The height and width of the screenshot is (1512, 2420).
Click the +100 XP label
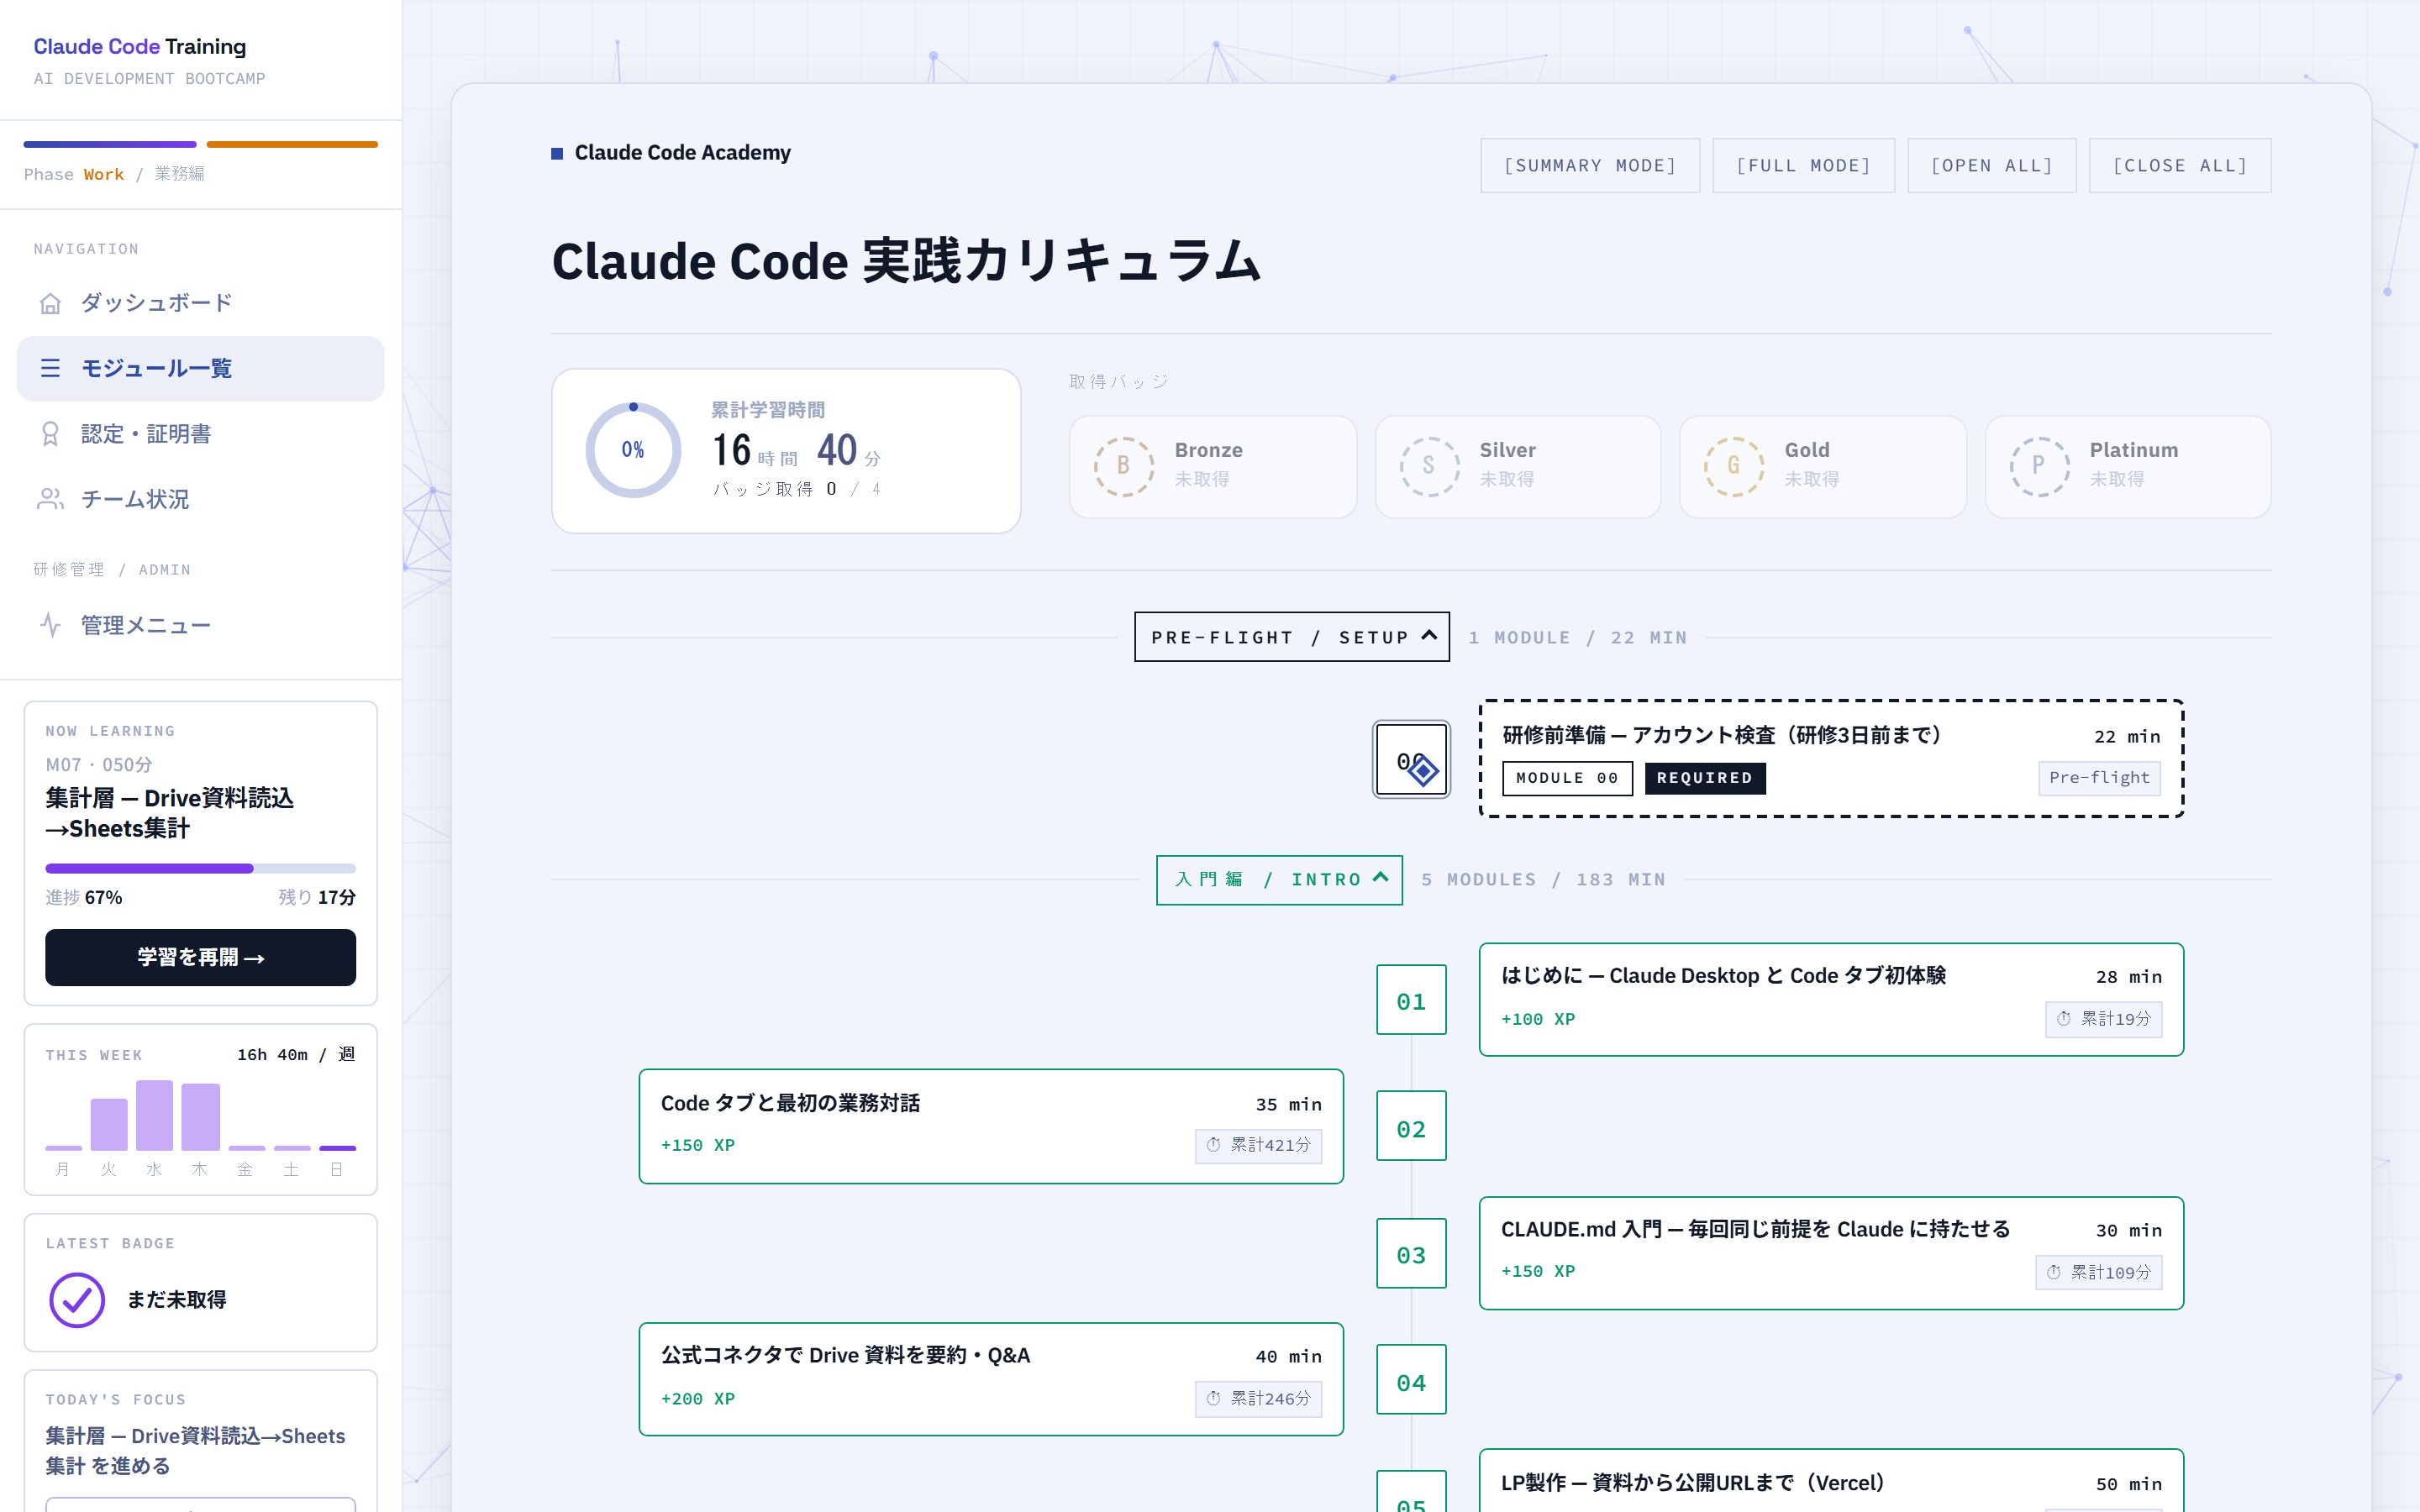pyautogui.click(x=1538, y=1019)
